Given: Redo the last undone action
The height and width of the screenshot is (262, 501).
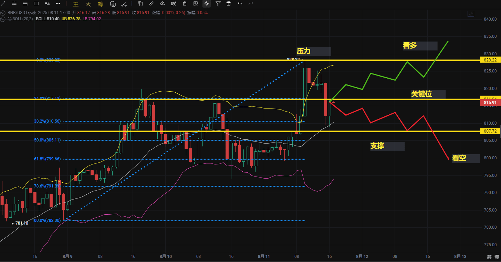Looking at the screenshot, I should coord(251,4).
